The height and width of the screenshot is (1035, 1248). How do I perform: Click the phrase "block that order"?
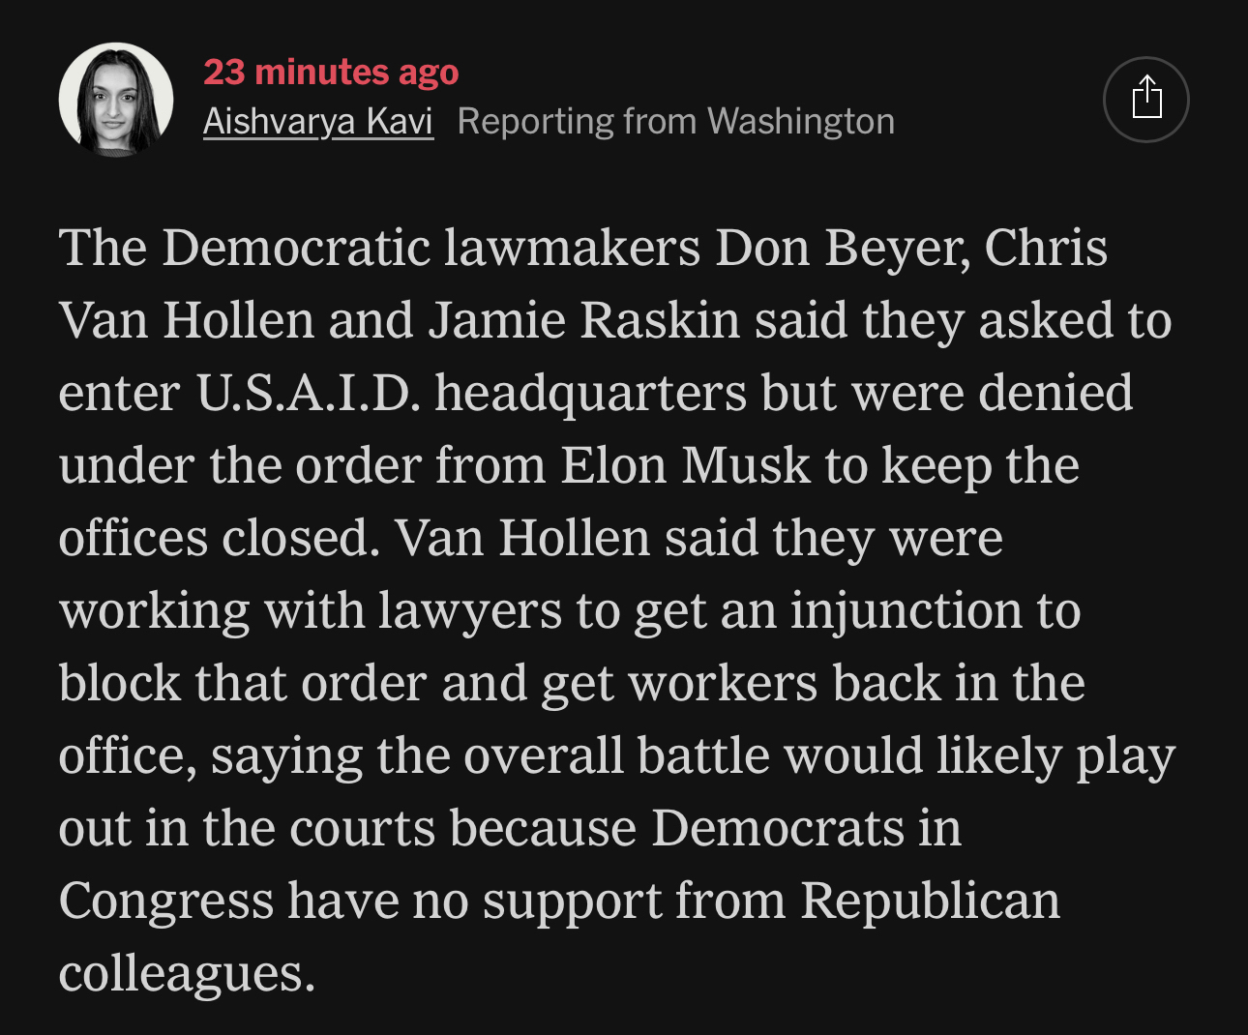[242, 683]
